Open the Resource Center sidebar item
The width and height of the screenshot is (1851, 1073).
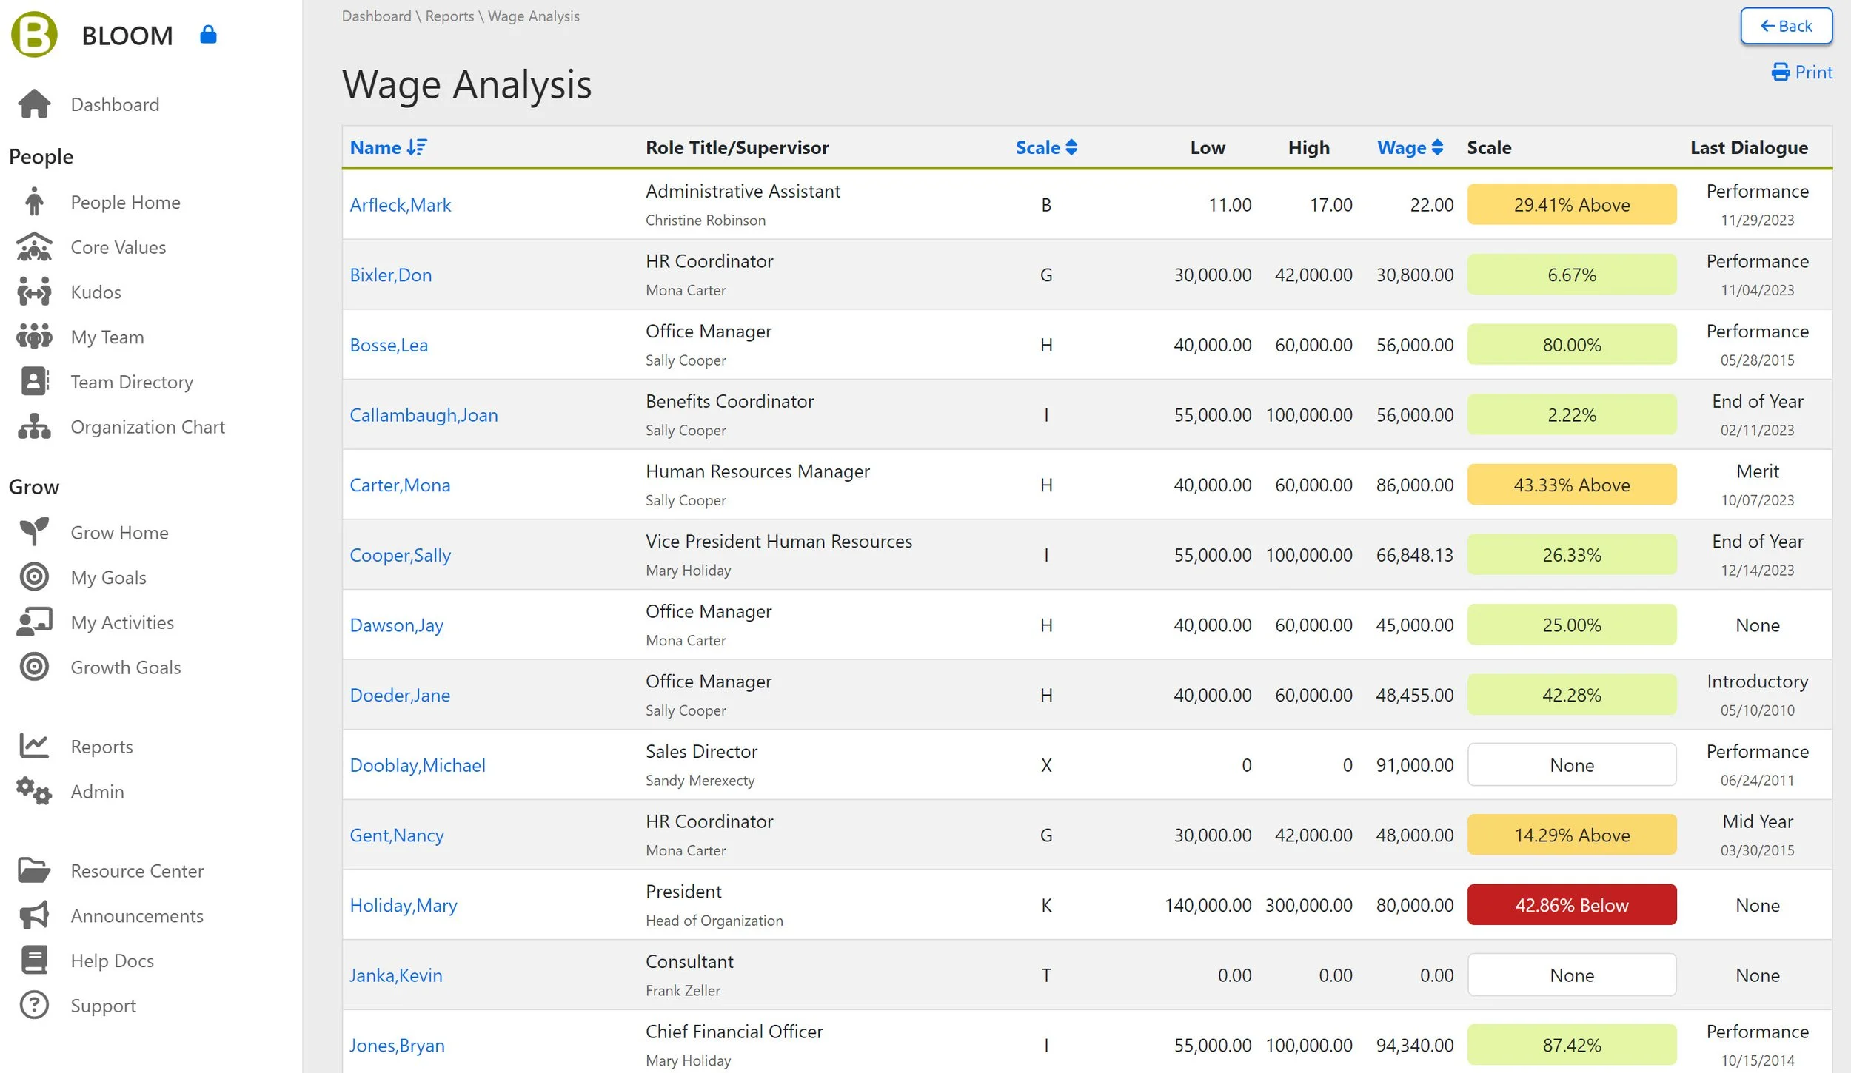137,870
